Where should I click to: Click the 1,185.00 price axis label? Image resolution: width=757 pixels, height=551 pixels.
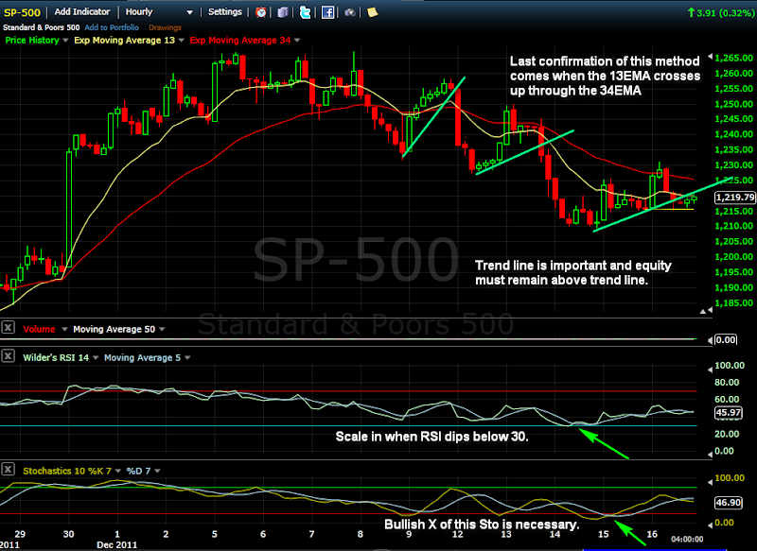click(733, 303)
